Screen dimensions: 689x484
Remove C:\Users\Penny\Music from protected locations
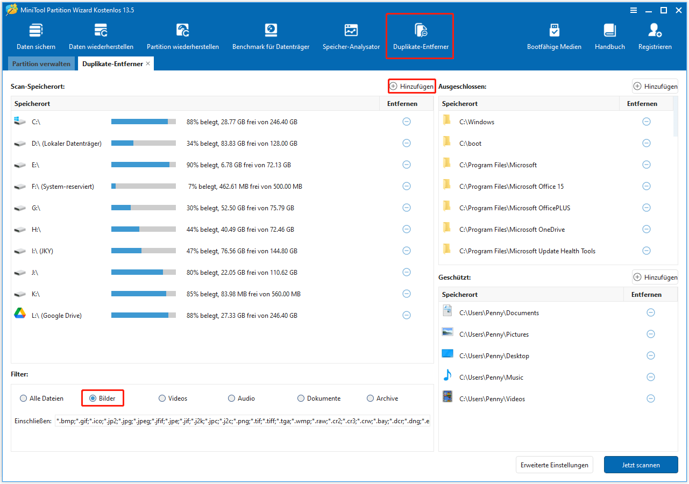651,377
